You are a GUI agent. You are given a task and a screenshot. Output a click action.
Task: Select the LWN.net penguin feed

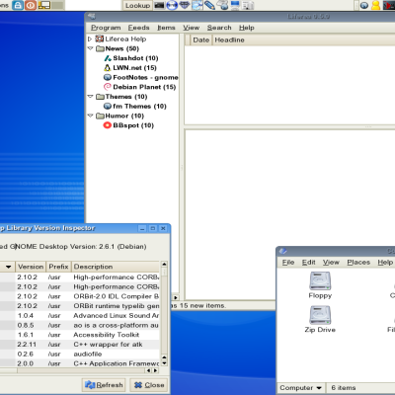[x=130, y=68]
